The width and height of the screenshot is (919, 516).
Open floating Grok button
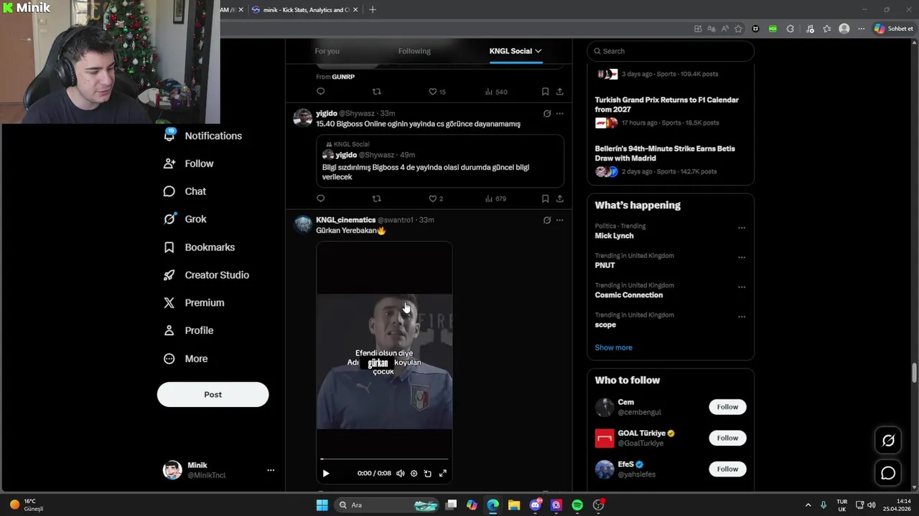[x=888, y=441]
